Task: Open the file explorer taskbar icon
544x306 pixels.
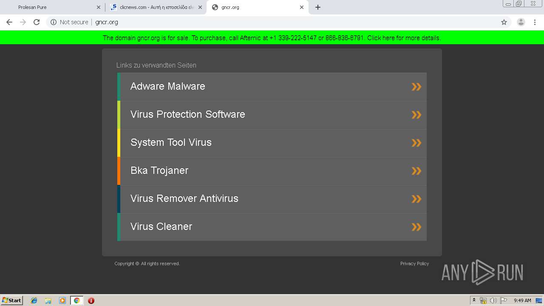Action: pos(48,300)
